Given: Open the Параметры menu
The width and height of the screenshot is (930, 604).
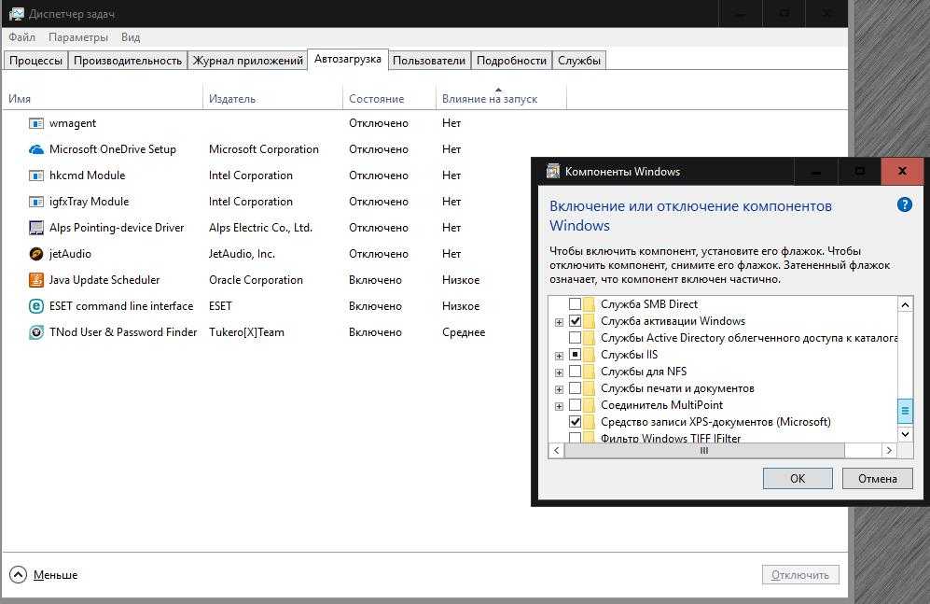Looking at the screenshot, I should point(78,37).
